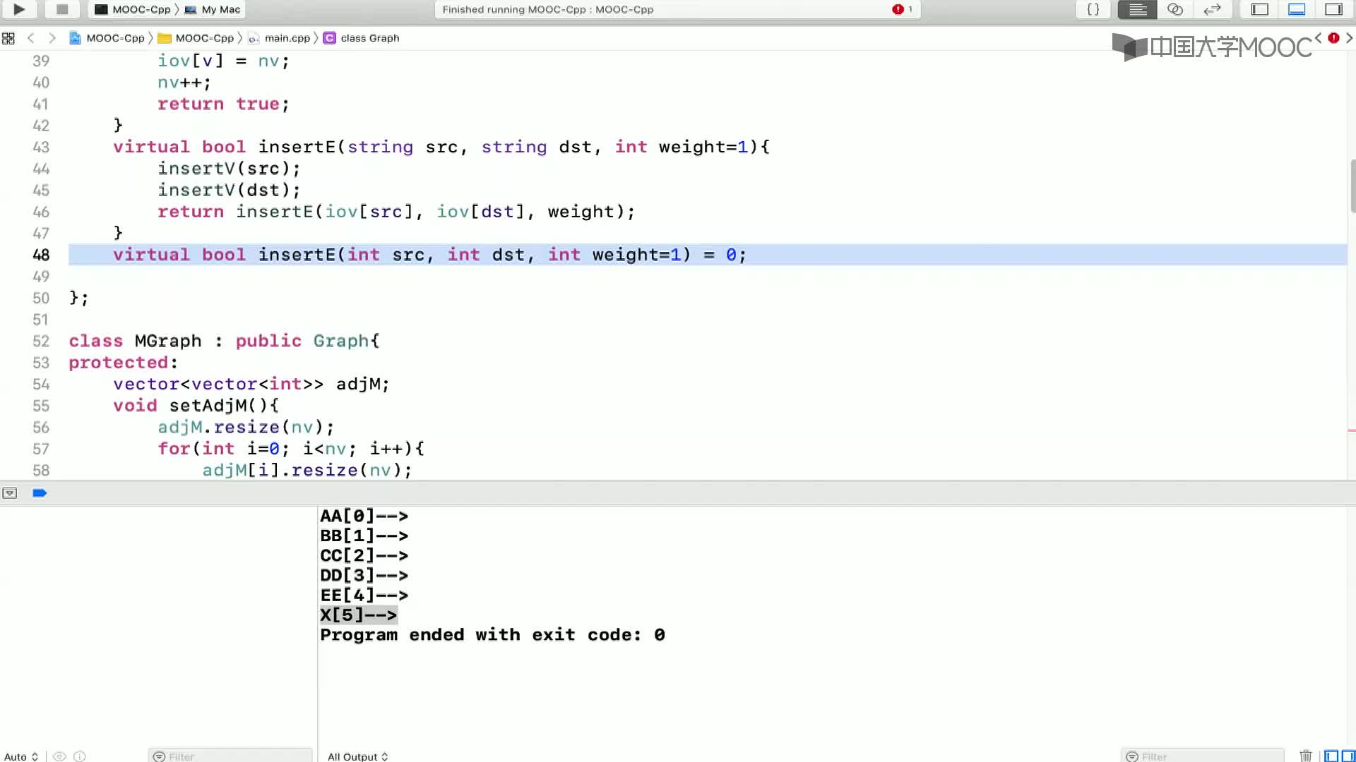1356x762 pixels.
Task: Stop the running program
Action: pos(62,9)
